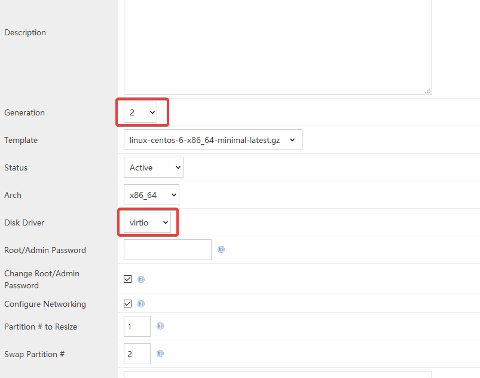Uncheck the Change Root/Admin Password checkbox

pos(128,279)
